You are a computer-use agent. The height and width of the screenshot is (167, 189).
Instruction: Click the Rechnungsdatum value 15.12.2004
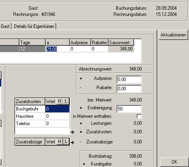click(x=166, y=14)
